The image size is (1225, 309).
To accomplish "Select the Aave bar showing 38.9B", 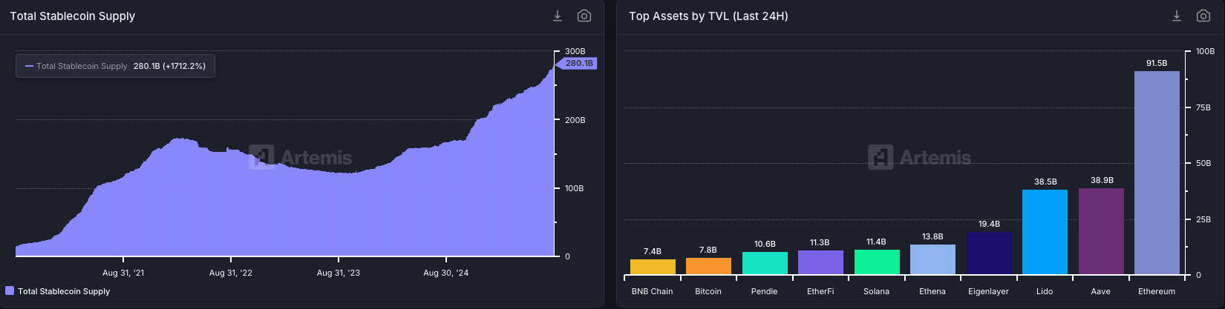I will tap(1101, 231).
